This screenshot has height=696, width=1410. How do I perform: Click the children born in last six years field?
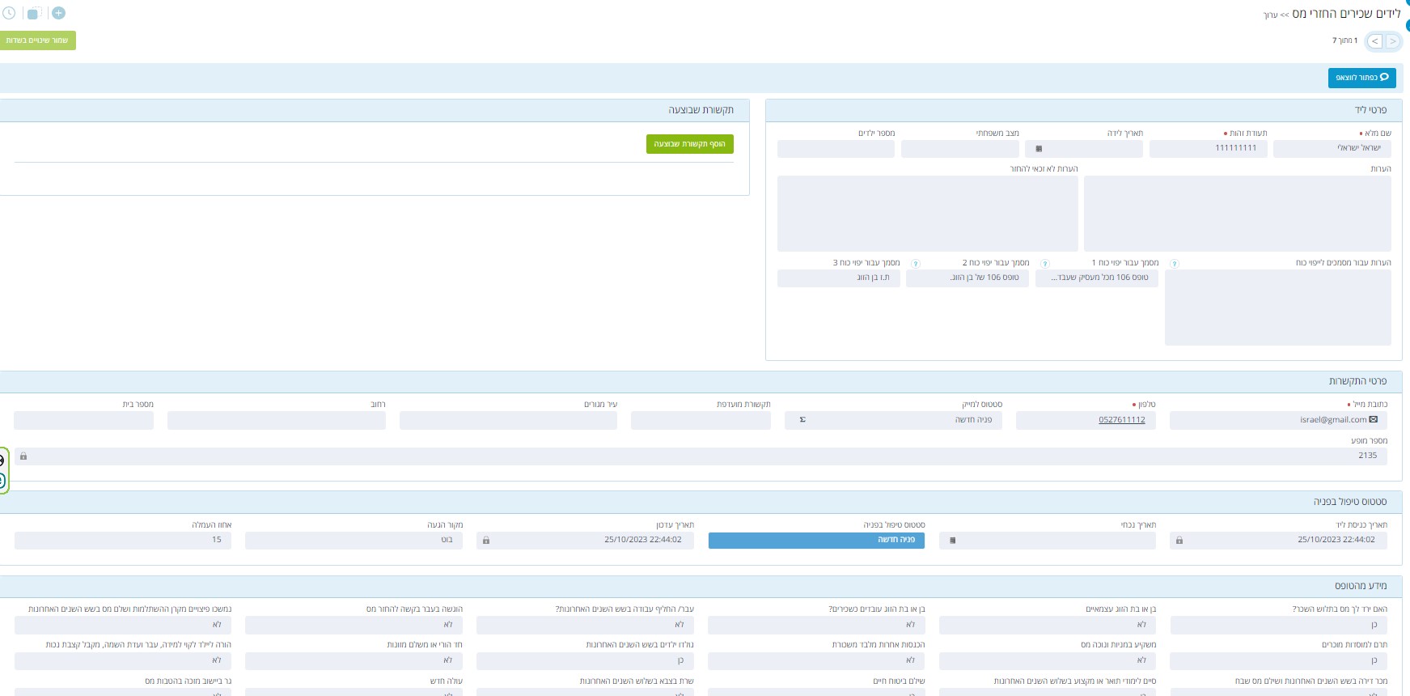tap(585, 660)
